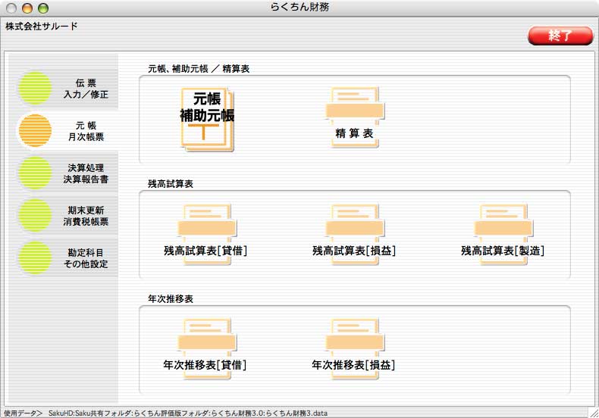Click the 株式会社サルード company name
This screenshot has height=418, width=599.
coord(42,27)
